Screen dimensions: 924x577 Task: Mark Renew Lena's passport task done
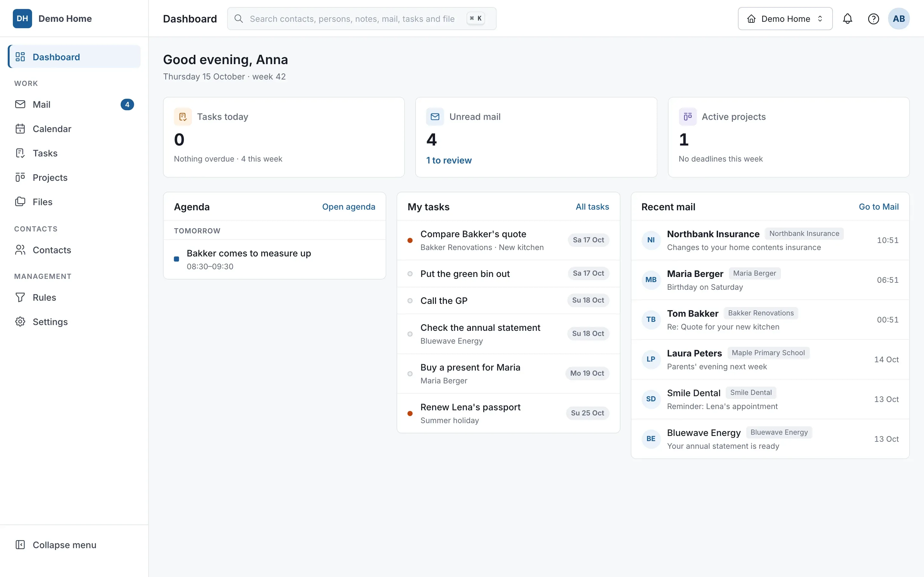tap(410, 413)
